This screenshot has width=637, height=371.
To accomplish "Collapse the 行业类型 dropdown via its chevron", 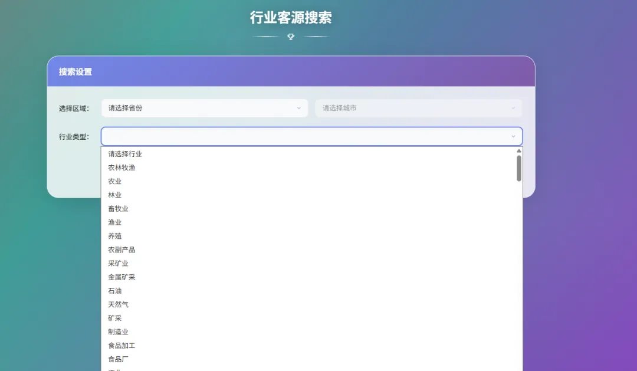I will pos(513,136).
